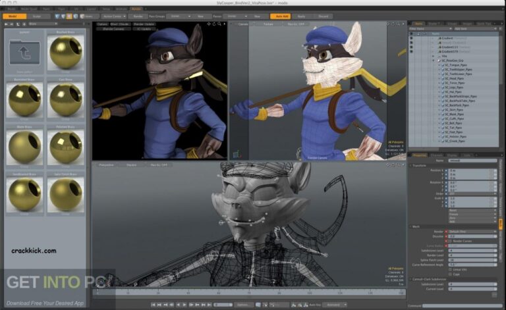Screen dimensions: 506x310
Task: Click Command input field
Action: [463, 306]
